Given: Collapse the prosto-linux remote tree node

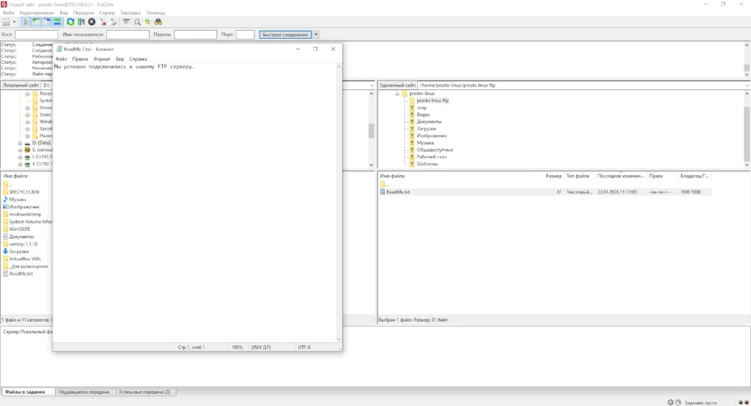Looking at the screenshot, I should coord(397,94).
